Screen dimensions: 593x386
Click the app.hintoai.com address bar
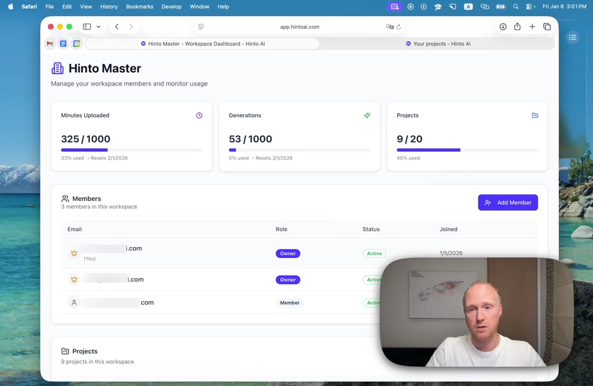point(299,27)
